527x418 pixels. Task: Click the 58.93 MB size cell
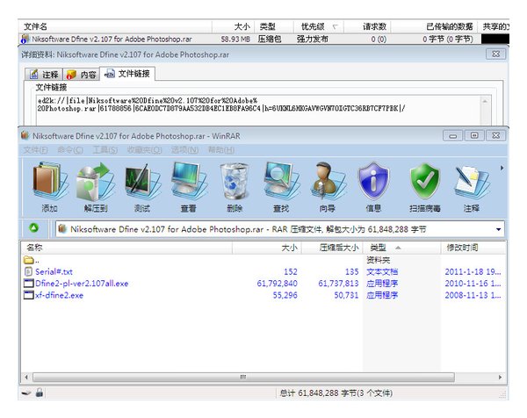(x=235, y=40)
